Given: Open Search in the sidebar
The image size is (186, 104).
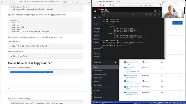Looking at the screenshot, I should pos(96,35).
